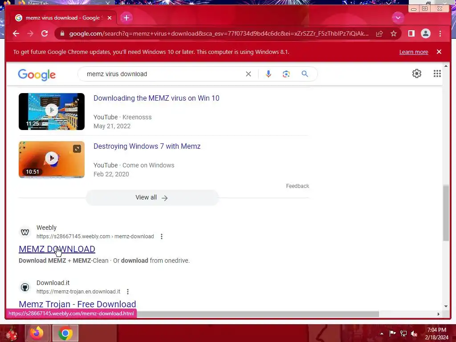Screen dimensions: 456x342
Task: Open Google quick settings gear
Action: [417, 73]
